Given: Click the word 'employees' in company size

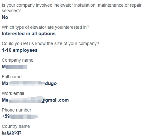Looking at the screenshot, I should pos(25,50).
